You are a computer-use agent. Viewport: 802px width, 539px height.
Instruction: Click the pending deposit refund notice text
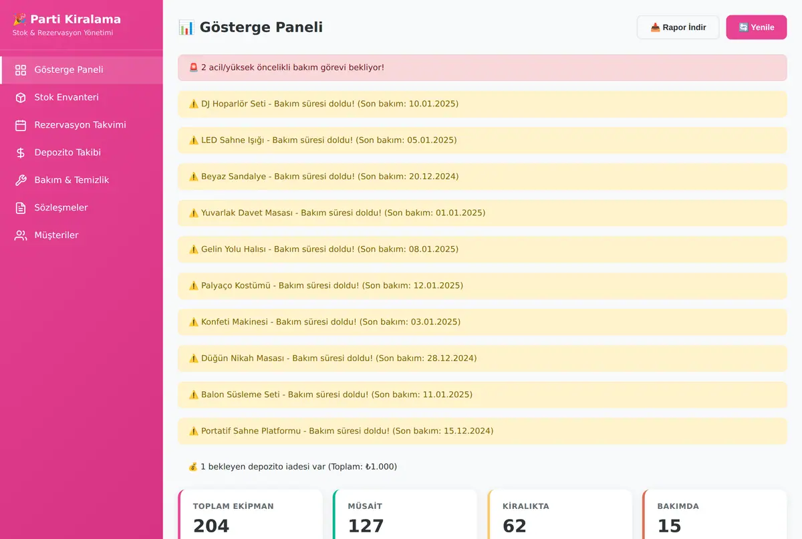coord(299,467)
